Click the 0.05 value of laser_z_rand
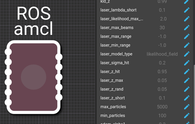Screen dimensions: 195x124 point(162,89)
